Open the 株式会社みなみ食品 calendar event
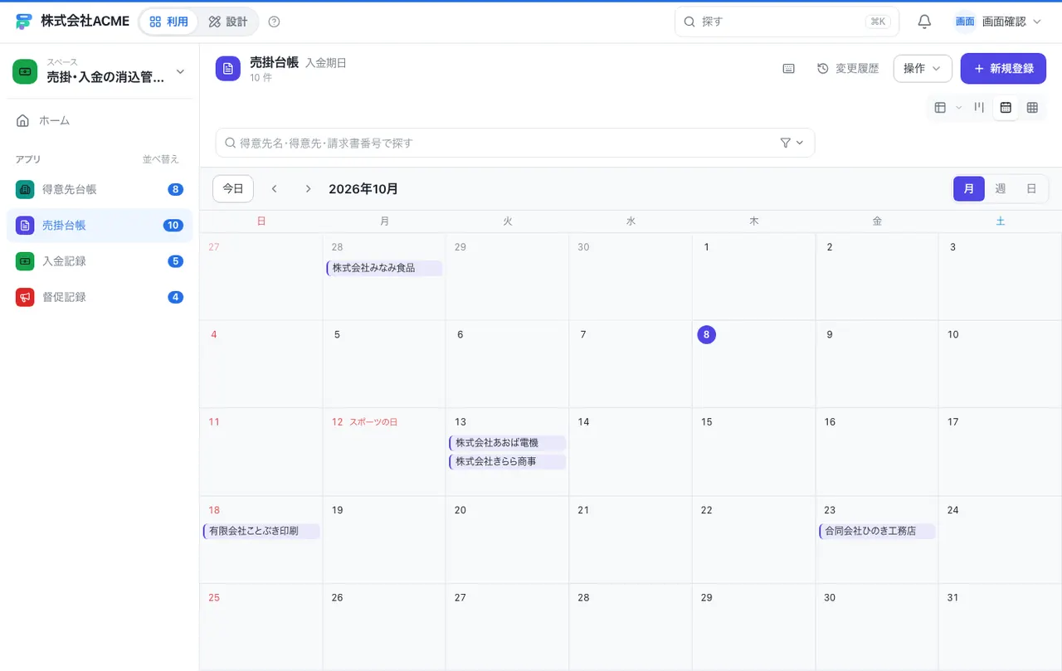The image size is (1062, 671). [x=384, y=269]
